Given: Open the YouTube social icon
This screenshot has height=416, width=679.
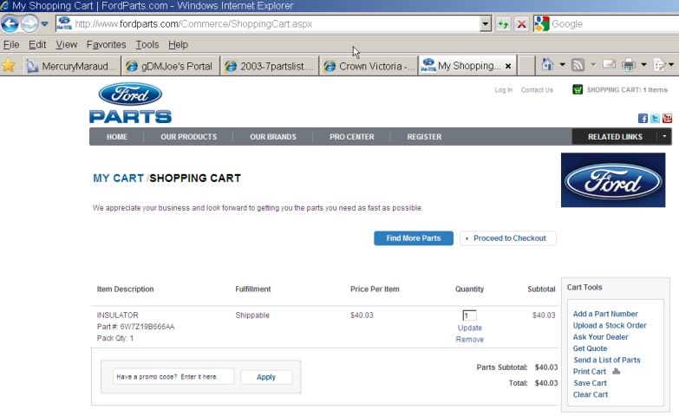Looking at the screenshot, I should pyautogui.click(x=667, y=119).
